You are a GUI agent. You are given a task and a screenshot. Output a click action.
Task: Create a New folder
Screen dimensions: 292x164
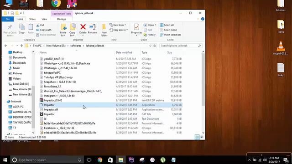point(104,30)
